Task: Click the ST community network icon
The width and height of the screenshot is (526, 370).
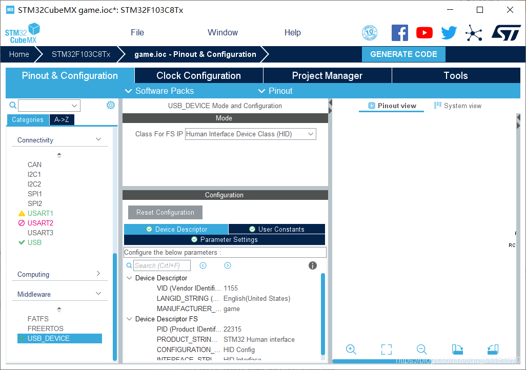Action: (x=474, y=33)
